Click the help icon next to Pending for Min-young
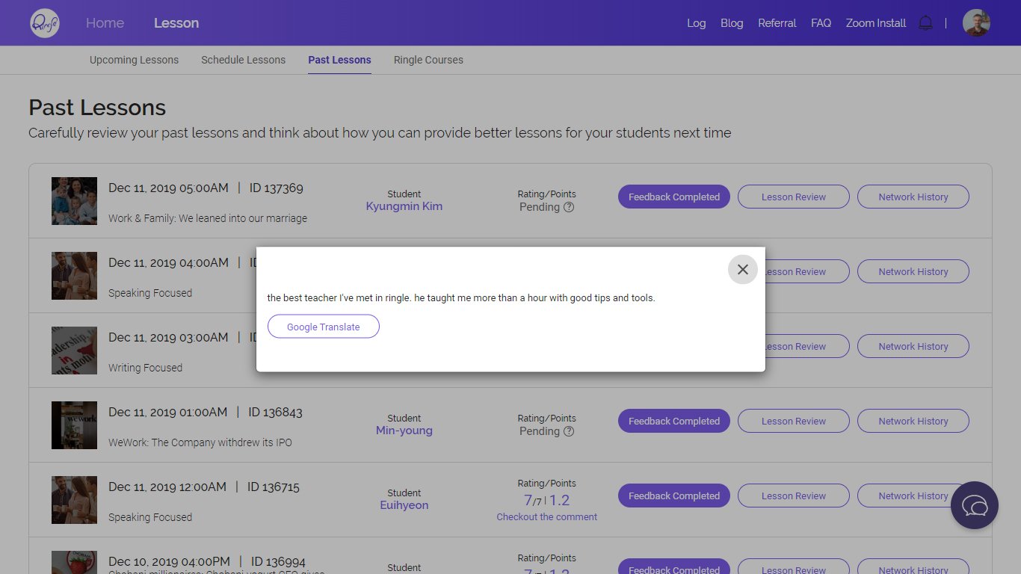Viewport: 1021px width, 574px height. pyautogui.click(x=569, y=431)
